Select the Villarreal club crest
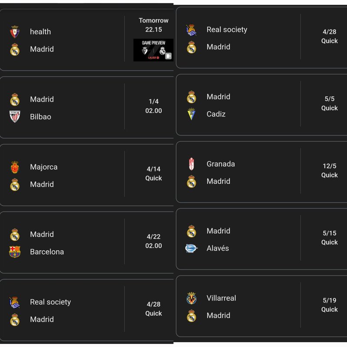347x347 pixels. pos(191,298)
